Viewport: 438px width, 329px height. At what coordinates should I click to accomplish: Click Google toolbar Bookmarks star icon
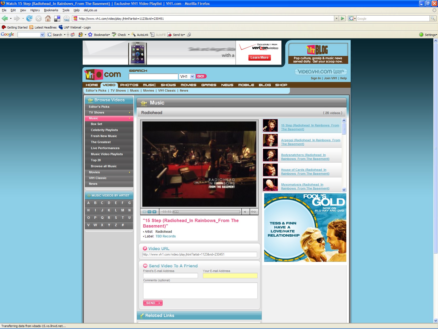tap(90, 35)
